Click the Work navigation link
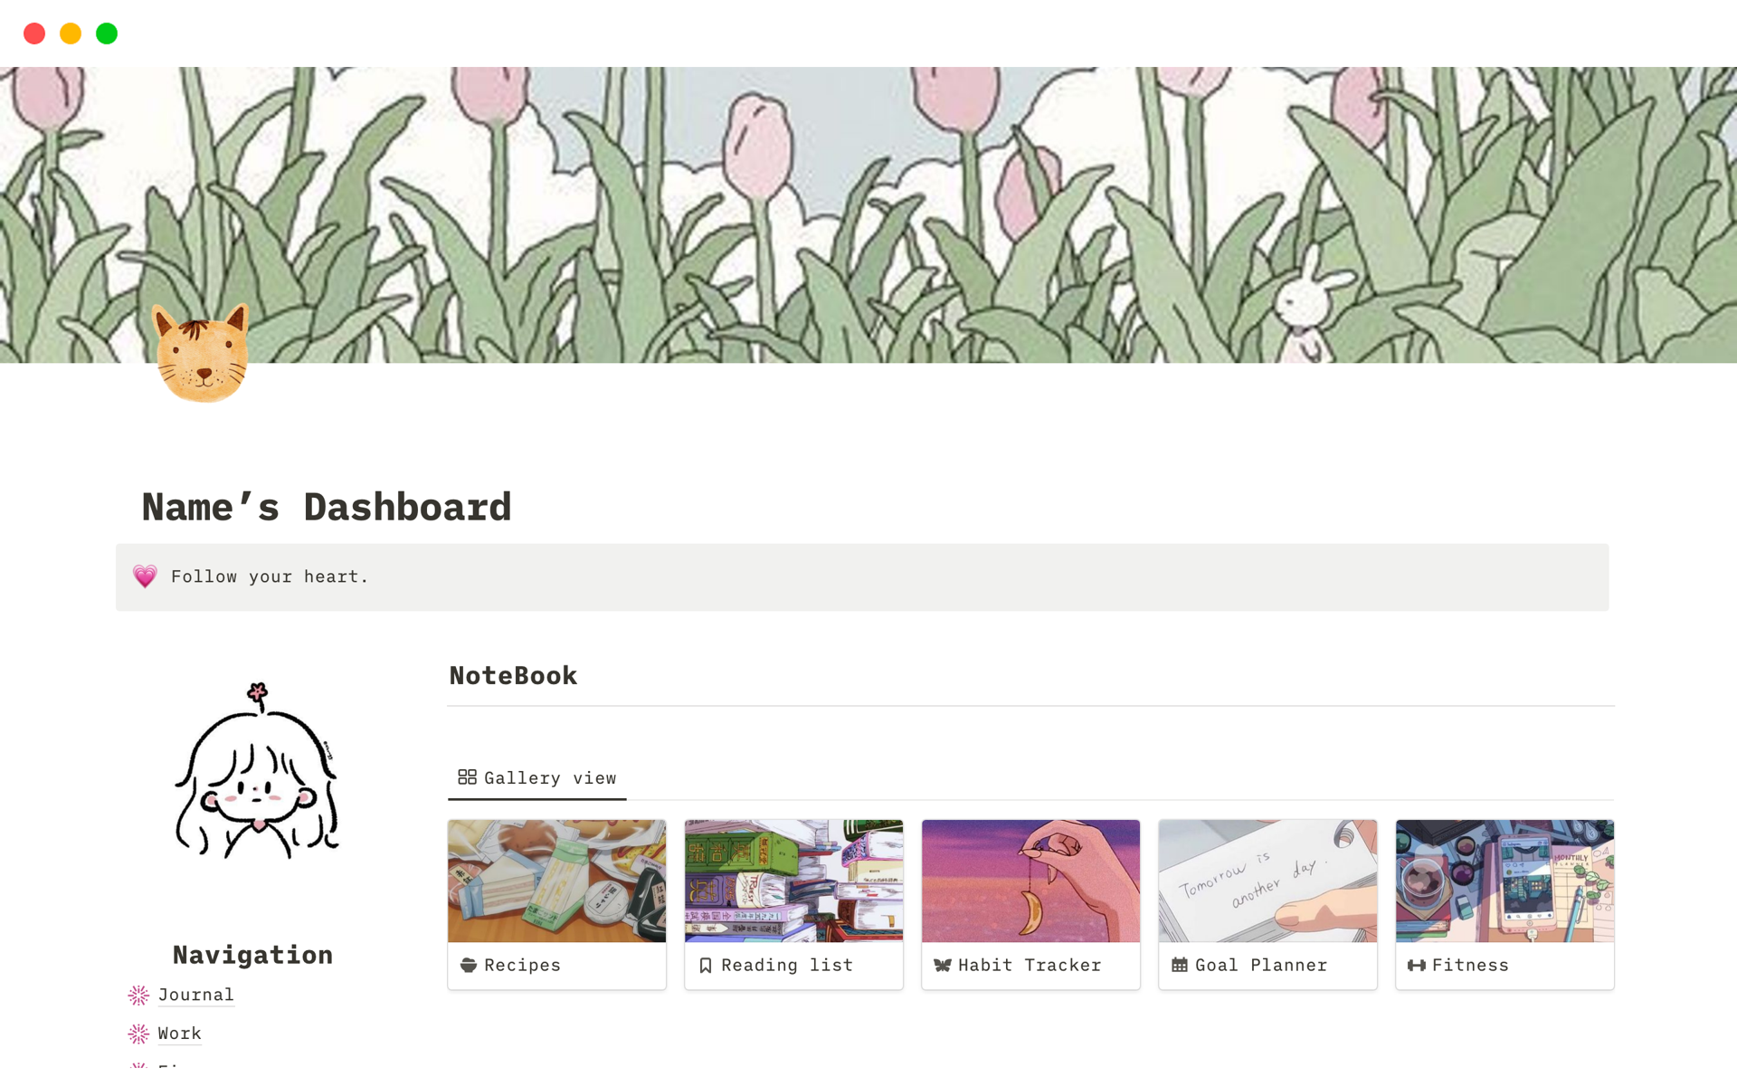 tap(179, 1031)
